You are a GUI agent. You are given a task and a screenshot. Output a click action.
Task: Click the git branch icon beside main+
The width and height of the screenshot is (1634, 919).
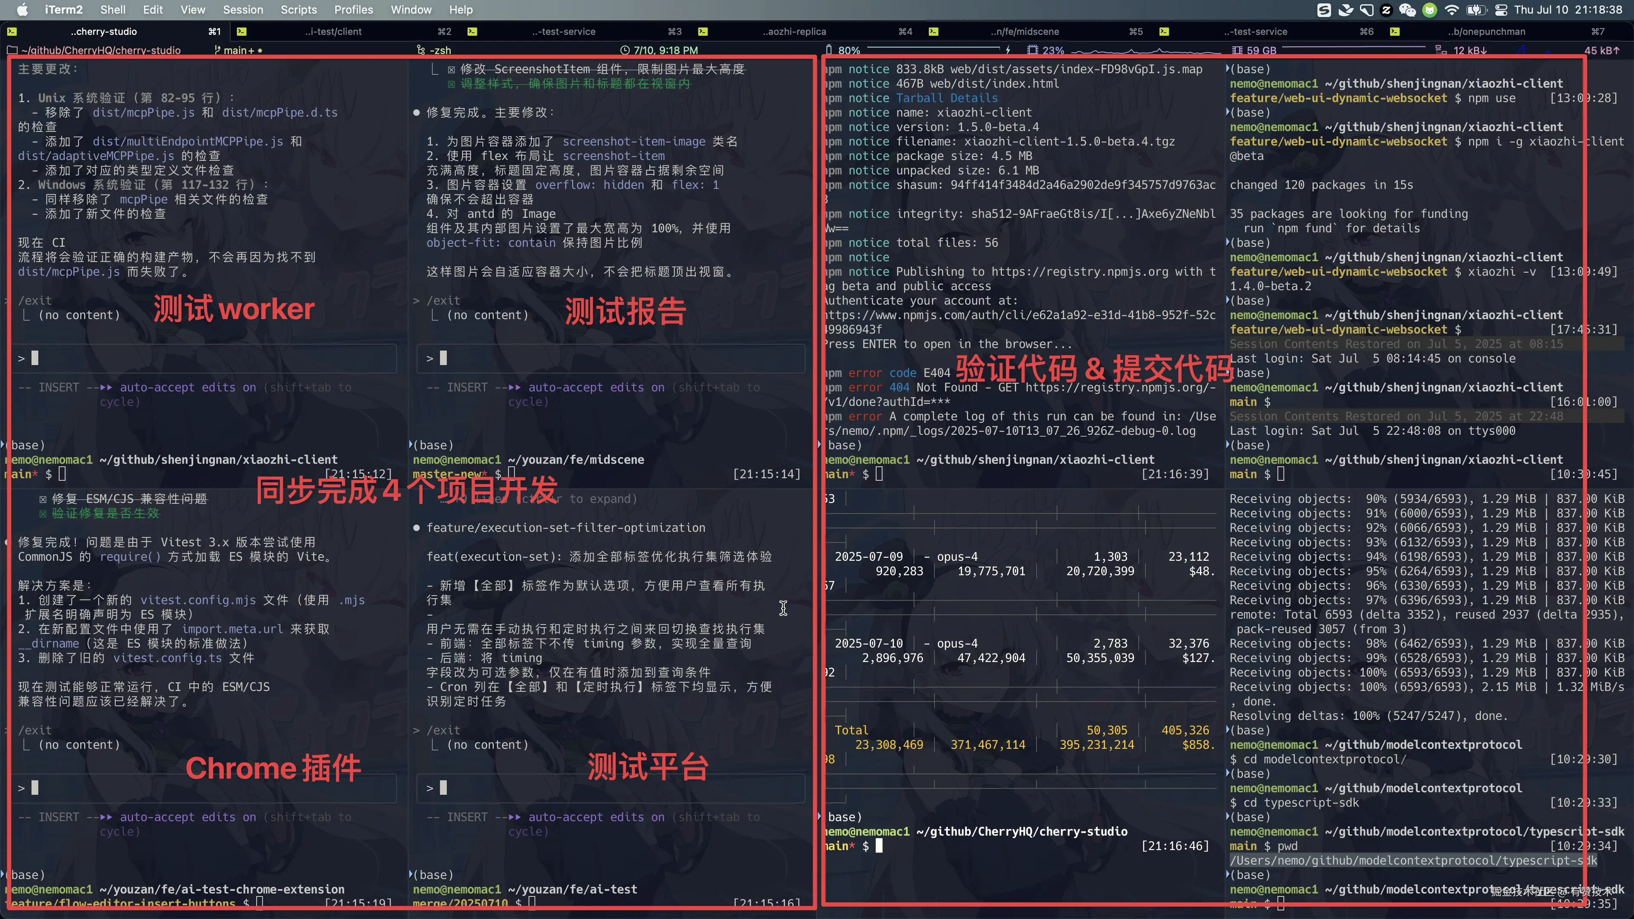[217, 50]
